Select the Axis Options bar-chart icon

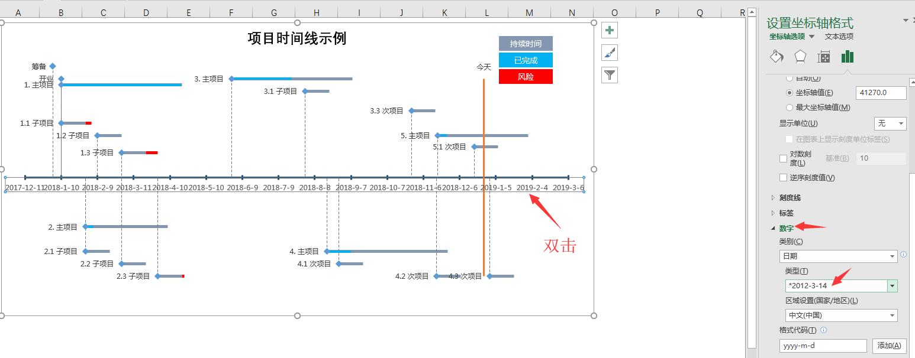coord(848,56)
